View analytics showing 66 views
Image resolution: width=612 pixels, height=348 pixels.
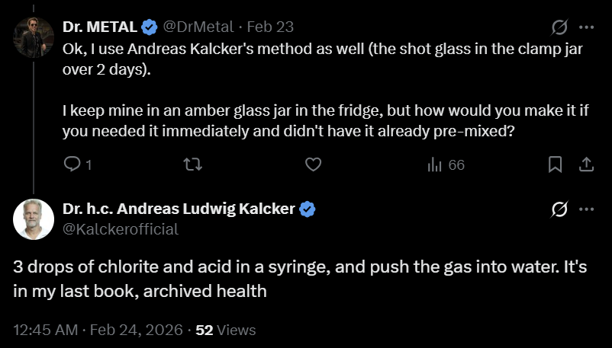(x=446, y=165)
